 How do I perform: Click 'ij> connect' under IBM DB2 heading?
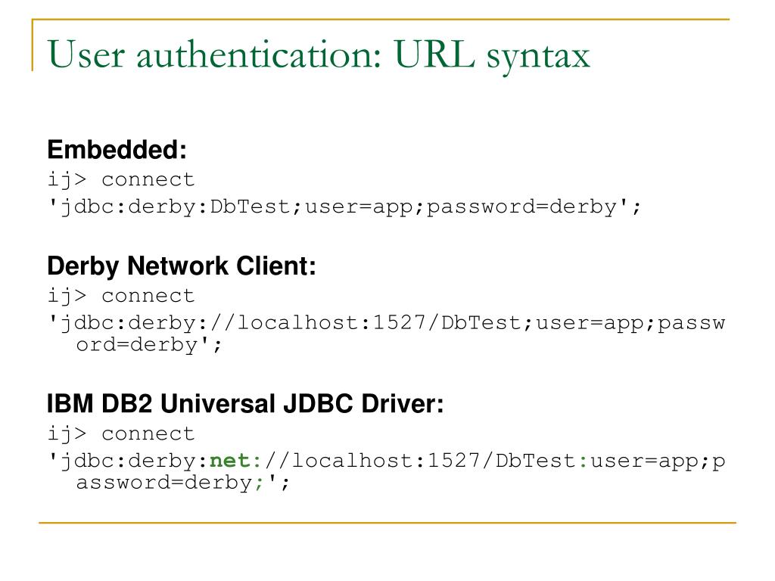[x=121, y=434]
